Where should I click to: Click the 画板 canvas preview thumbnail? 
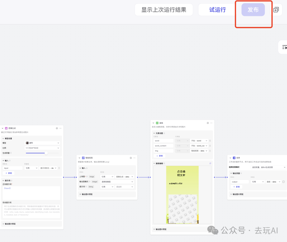coord(182,195)
